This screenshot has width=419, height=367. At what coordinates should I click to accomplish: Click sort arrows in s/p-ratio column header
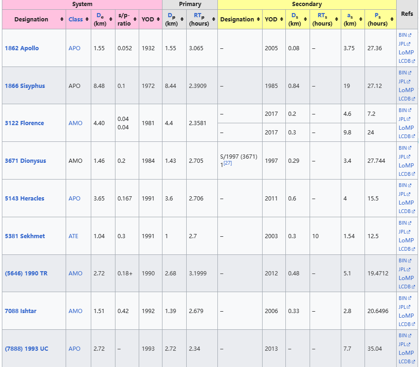tap(135, 20)
